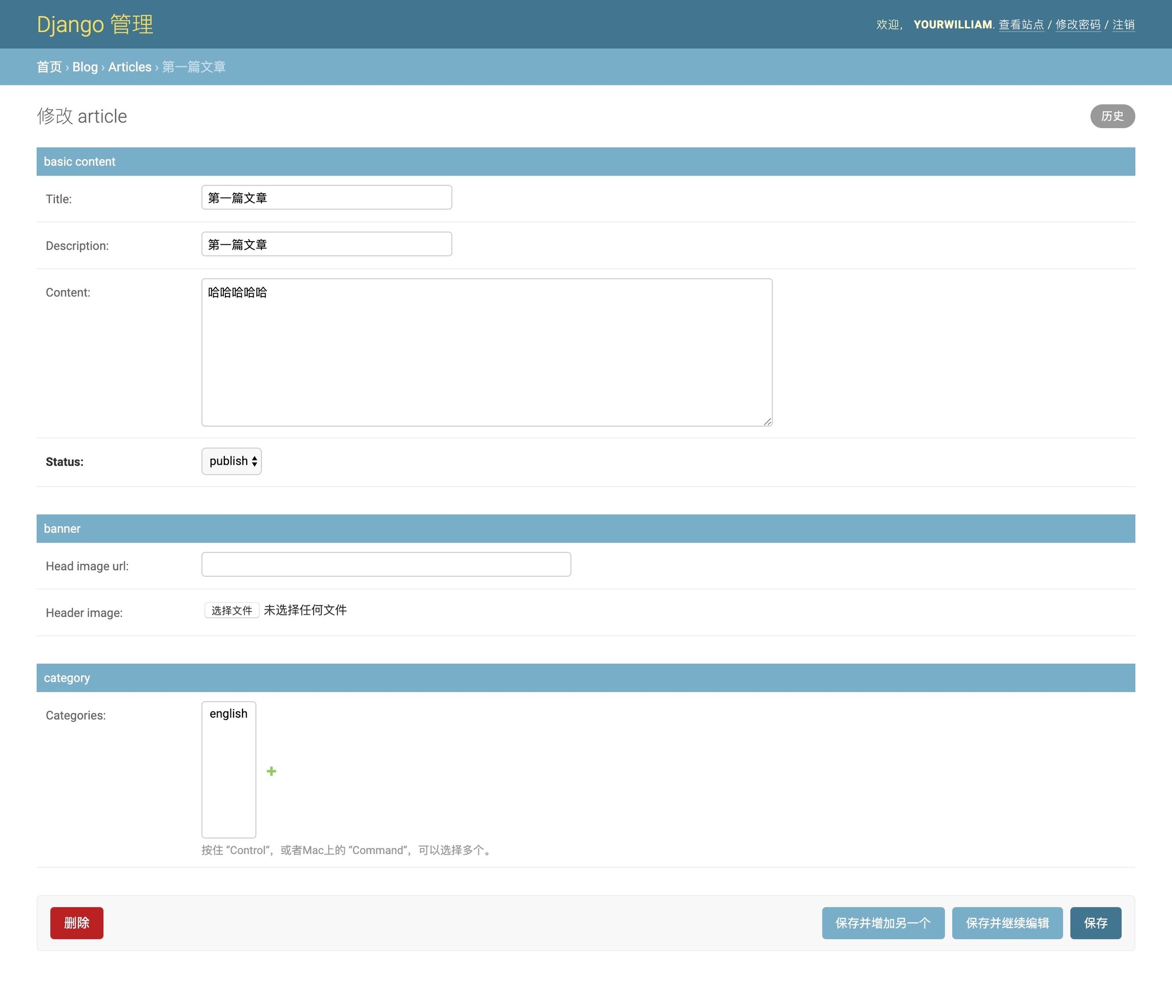The height and width of the screenshot is (1006, 1172).
Task: Open Blog breadcrumb link
Action: pyautogui.click(x=85, y=67)
